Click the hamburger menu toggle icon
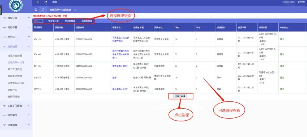This screenshot has height=137, width=307. 38,2
